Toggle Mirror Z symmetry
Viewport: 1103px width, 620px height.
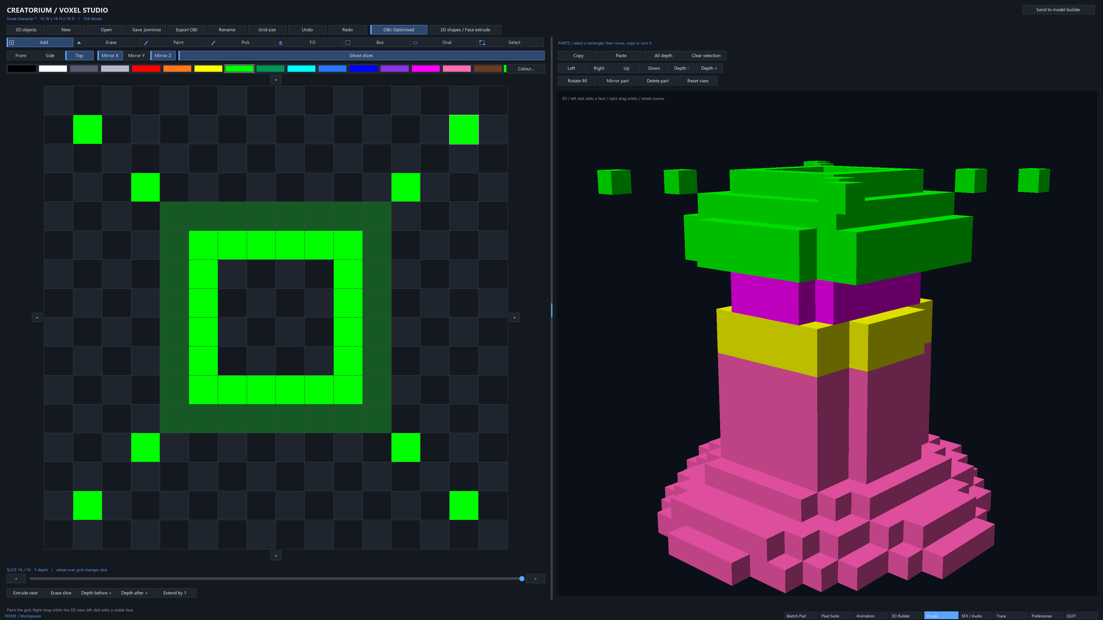163,56
